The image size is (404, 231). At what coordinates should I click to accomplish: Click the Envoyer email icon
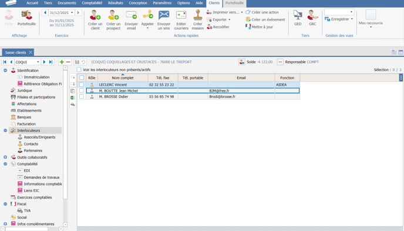[x=131, y=15]
